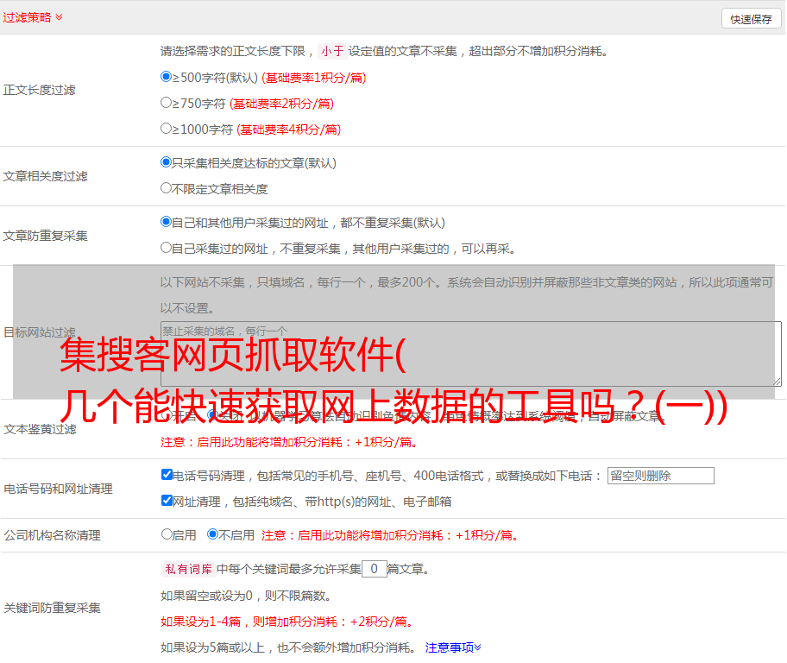The image size is (787, 663).
Task: Click the 留空则删除 replacement phone field
Action: point(660,476)
